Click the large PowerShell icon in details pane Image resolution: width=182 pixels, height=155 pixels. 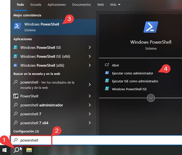pyautogui.click(x=151, y=27)
